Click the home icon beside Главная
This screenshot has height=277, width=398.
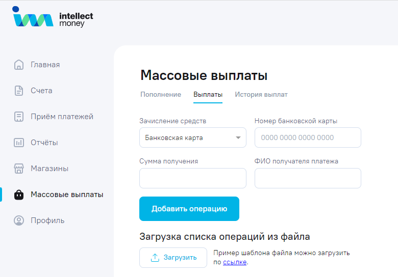point(19,65)
